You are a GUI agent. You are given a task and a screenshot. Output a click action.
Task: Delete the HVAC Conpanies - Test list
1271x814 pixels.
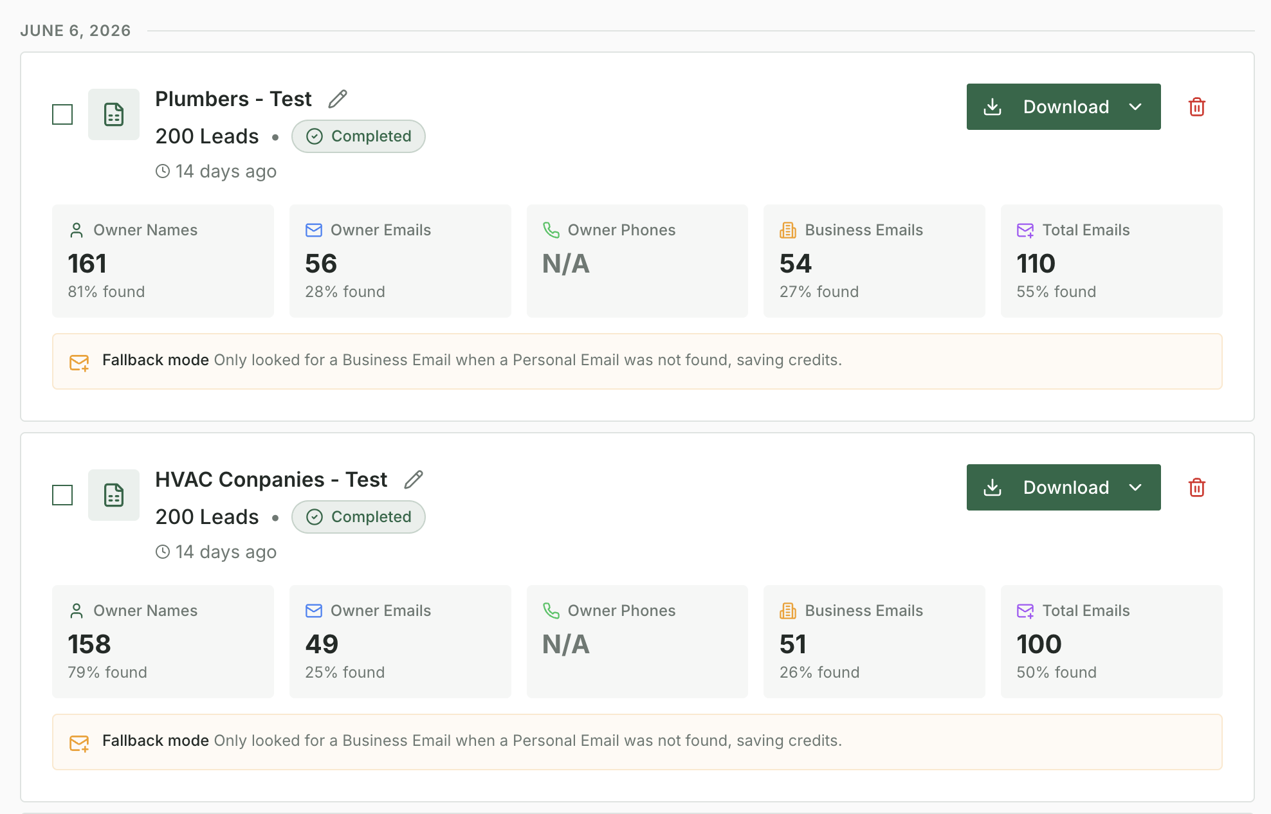[x=1197, y=487]
